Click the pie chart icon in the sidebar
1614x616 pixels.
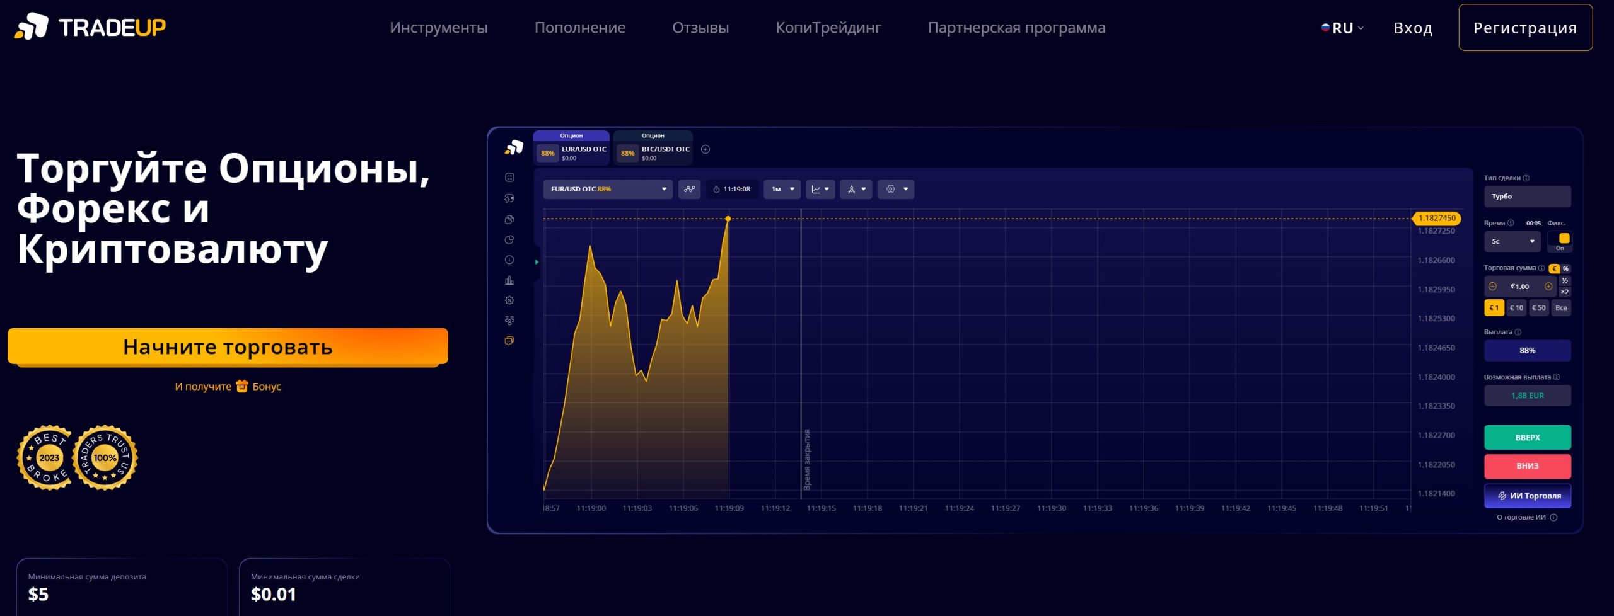tap(509, 240)
